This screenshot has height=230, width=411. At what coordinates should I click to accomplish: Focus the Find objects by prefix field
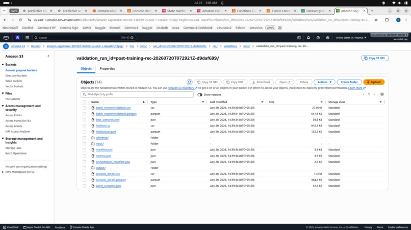tap(137, 94)
